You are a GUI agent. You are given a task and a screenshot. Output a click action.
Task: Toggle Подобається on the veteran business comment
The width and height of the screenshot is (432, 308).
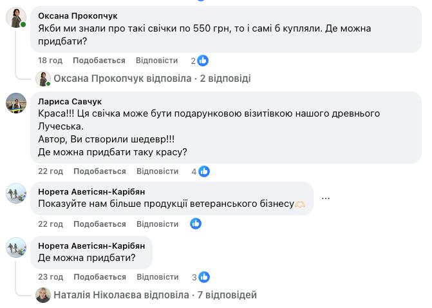(99, 224)
